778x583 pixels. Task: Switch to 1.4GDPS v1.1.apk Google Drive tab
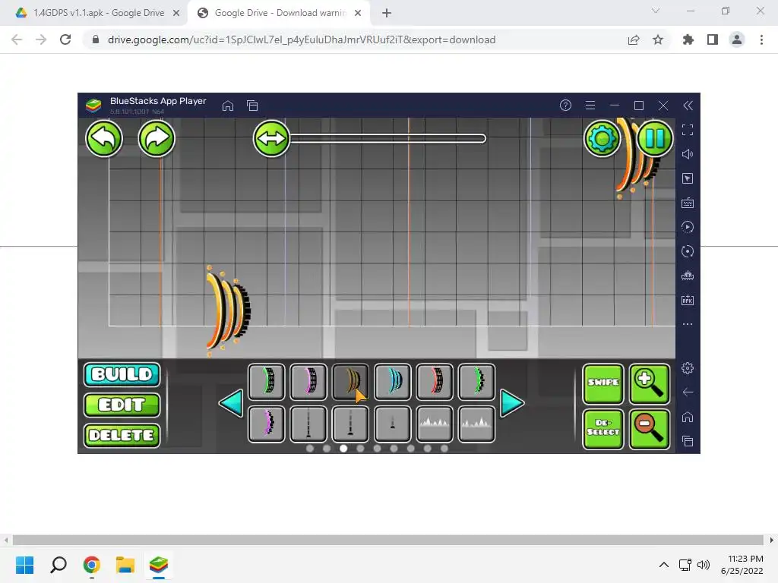click(98, 13)
